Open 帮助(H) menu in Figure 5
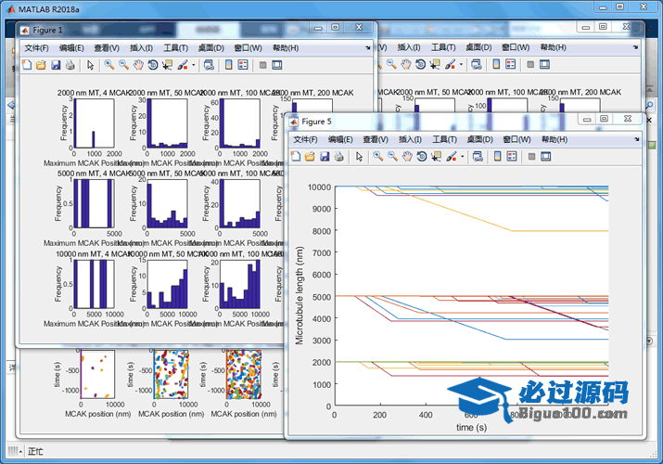The width and height of the screenshot is (663, 464). [555, 138]
